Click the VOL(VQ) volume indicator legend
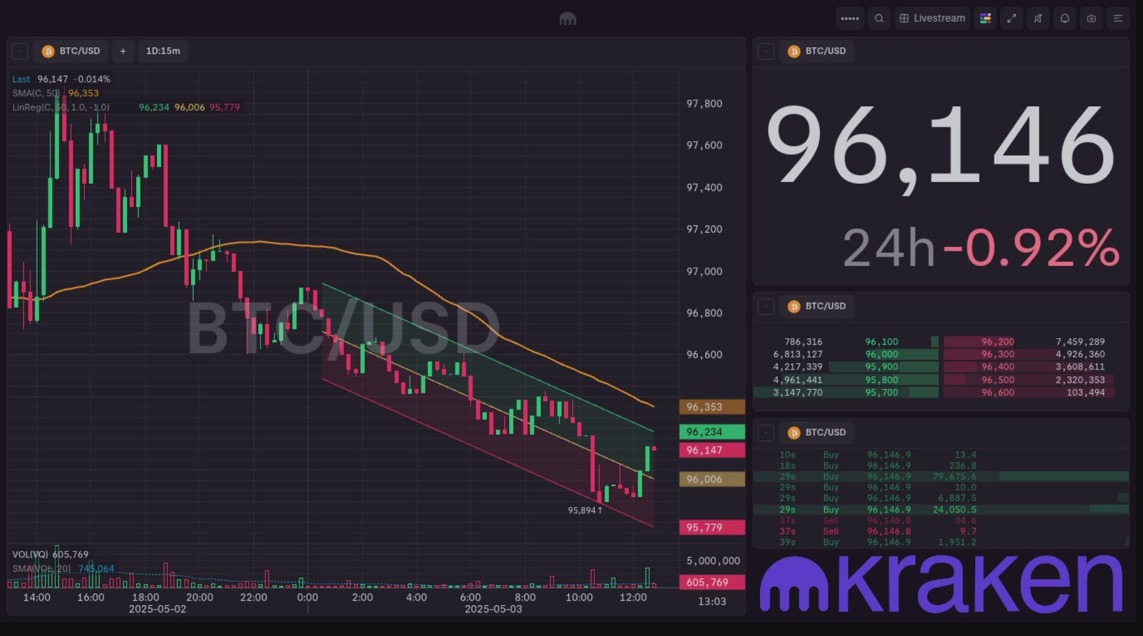 tap(30, 554)
